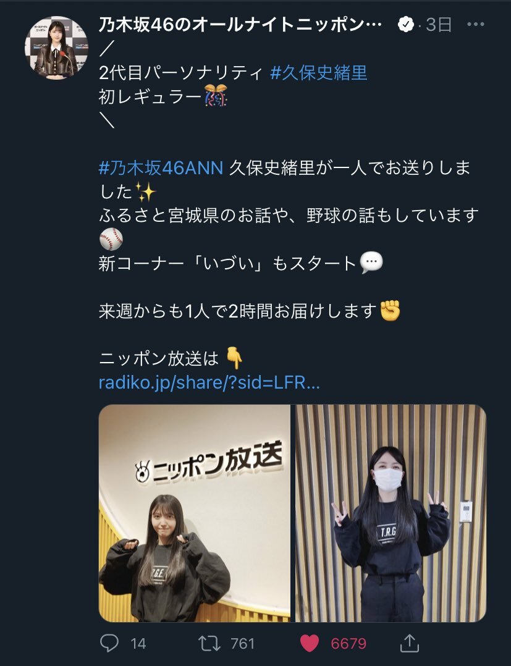The width and height of the screenshot is (511, 666).
Task: Click the retweet count 761
Action: 243,644
